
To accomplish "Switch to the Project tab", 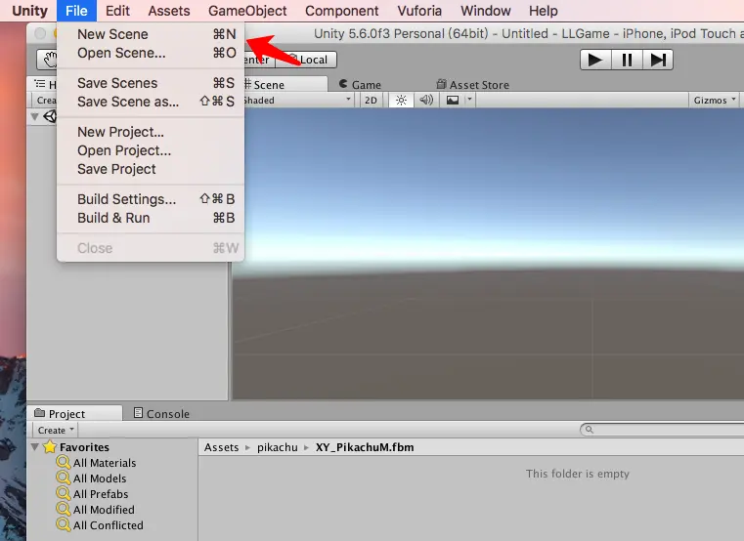I will [75, 413].
